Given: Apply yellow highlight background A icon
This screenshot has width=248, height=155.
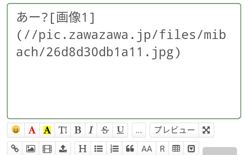Looking at the screenshot, I should click(x=47, y=130).
